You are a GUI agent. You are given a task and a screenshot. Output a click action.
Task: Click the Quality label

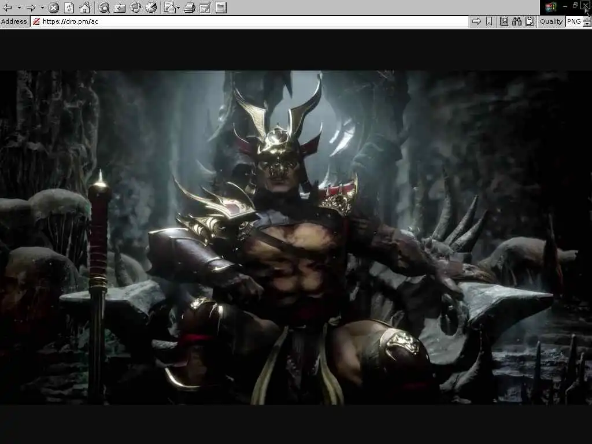(x=551, y=21)
